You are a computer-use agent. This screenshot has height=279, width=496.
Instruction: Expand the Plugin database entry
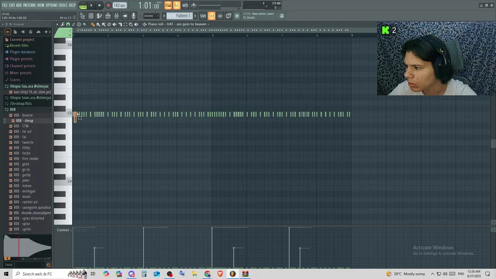coord(22,52)
